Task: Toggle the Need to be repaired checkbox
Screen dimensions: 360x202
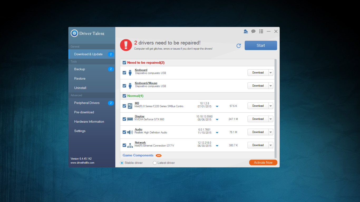Action: pos(124,63)
